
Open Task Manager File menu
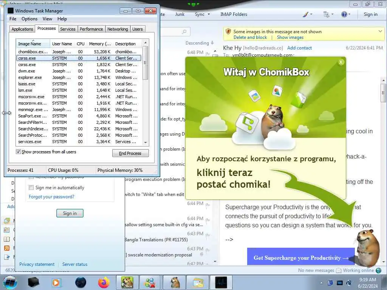click(x=13, y=19)
